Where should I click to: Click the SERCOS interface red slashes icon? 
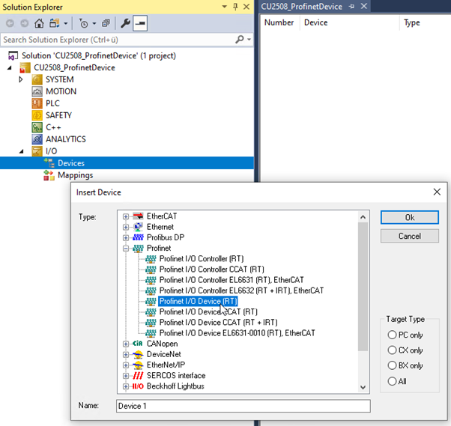click(x=138, y=376)
